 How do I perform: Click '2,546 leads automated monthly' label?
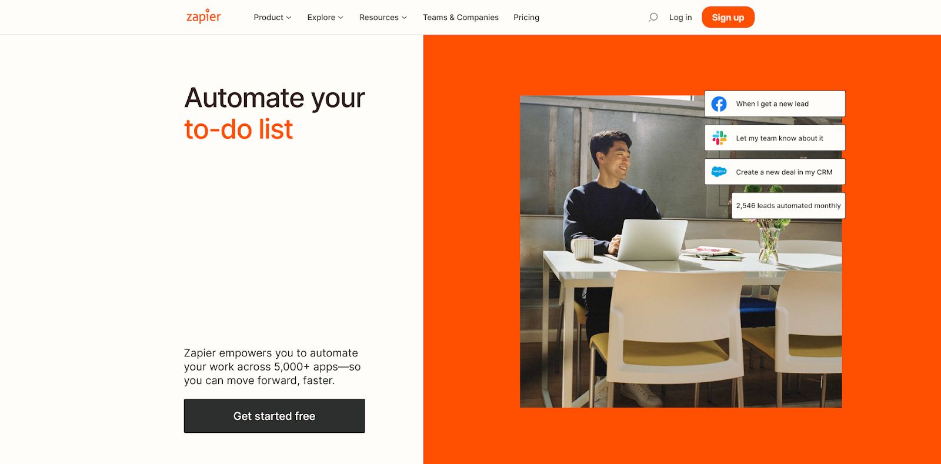(x=788, y=206)
